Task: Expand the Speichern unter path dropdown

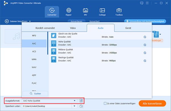Action: pos(74,106)
